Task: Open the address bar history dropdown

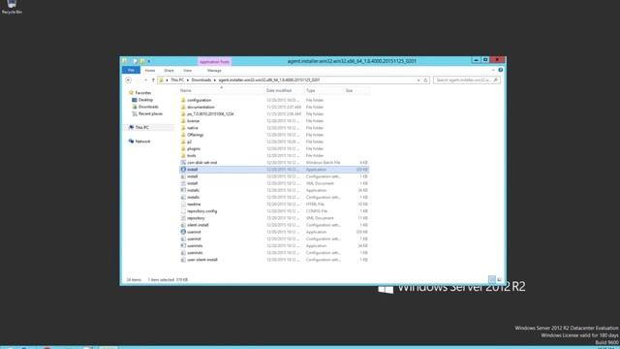Action: coord(418,80)
